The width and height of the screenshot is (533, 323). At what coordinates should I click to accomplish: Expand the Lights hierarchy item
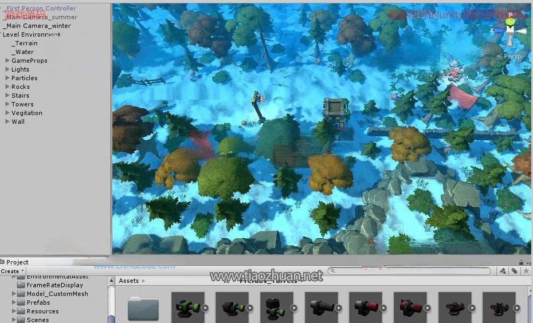pyautogui.click(x=7, y=69)
